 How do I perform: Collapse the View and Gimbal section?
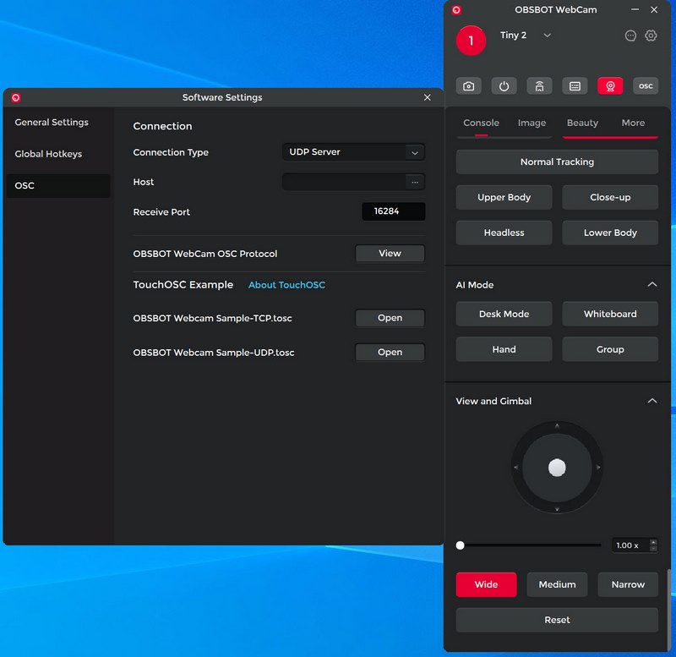651,401
